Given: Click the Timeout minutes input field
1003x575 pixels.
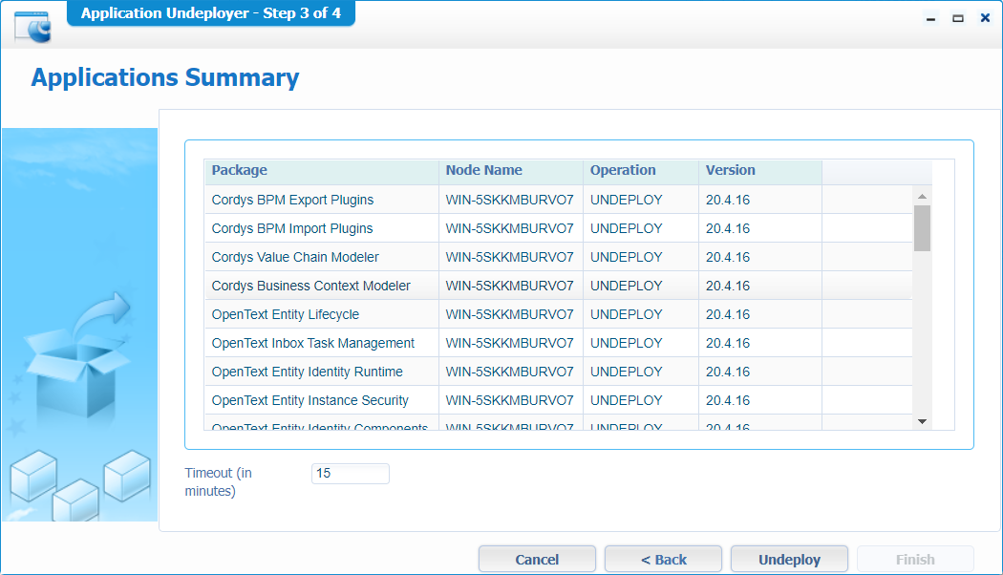Looking at the screenshot, I should (351, 474).
